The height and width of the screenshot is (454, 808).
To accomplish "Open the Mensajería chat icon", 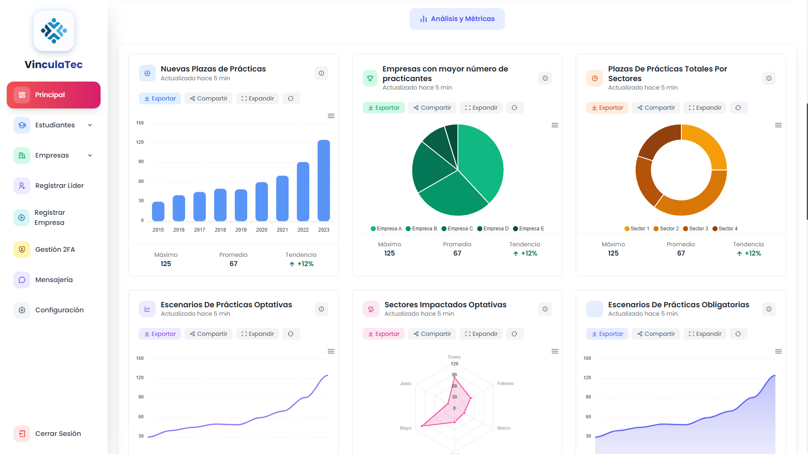I will point(22,280).
